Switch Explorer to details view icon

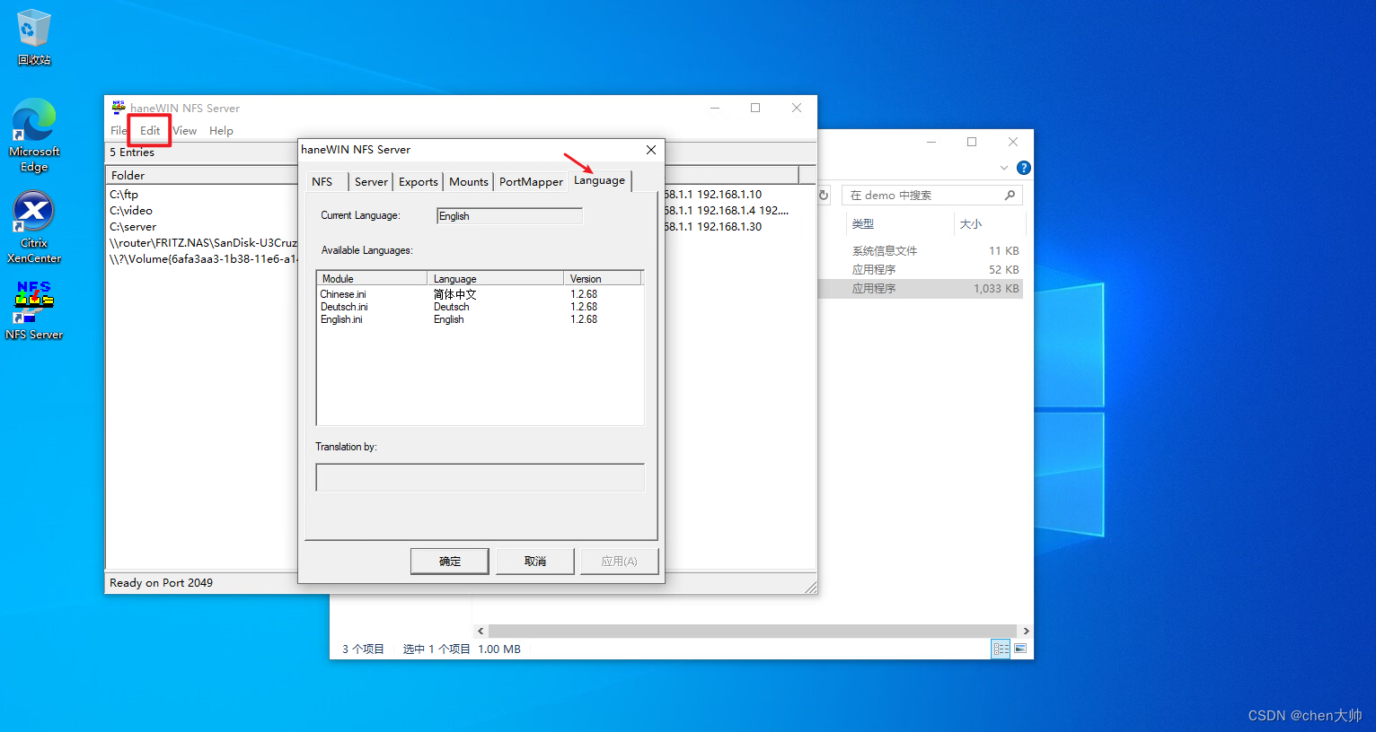(1001, 649)
